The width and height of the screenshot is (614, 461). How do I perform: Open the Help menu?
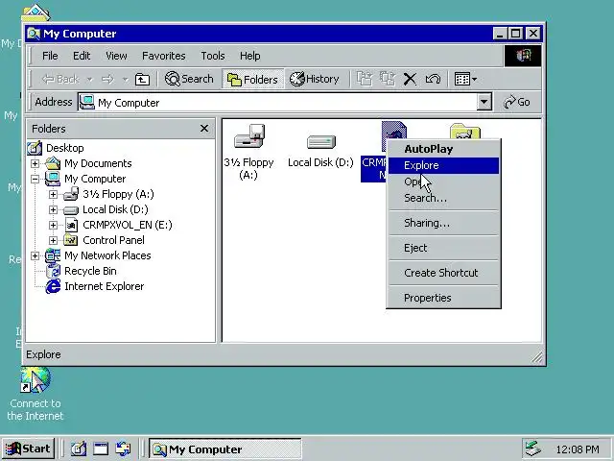(x=249, y=56)
